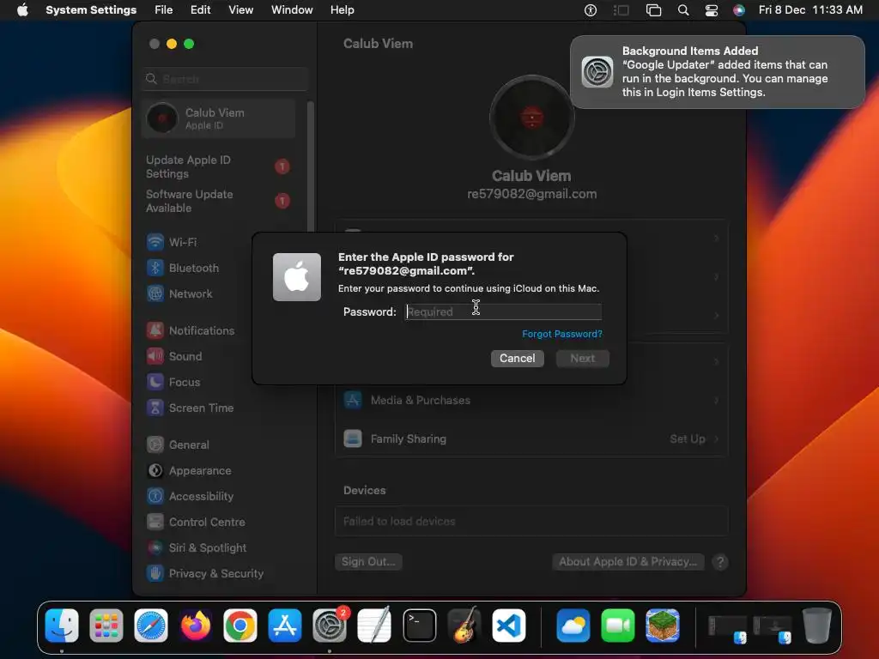
Task: Click the large profile picture avatar
Action: tap(531, 118)
